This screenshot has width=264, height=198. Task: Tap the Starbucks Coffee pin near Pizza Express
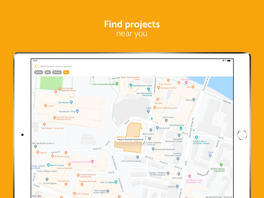[158, 88]
